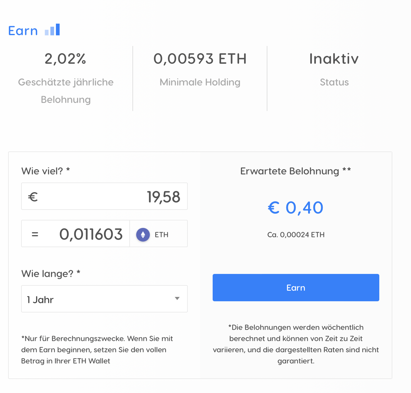This screenshot has height=393, width=411.
Task: Click the Nur für Berechnungszwecke footnote
Action: pos(97,350)
